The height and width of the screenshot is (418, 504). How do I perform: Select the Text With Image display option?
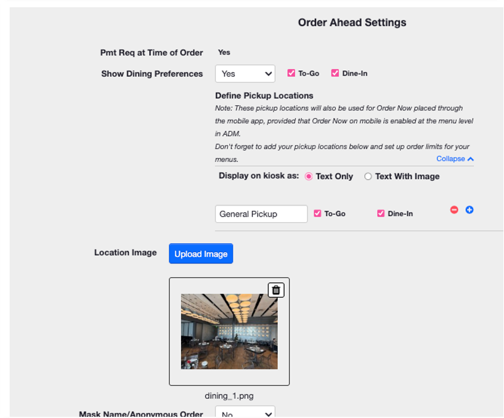(368, 177)
